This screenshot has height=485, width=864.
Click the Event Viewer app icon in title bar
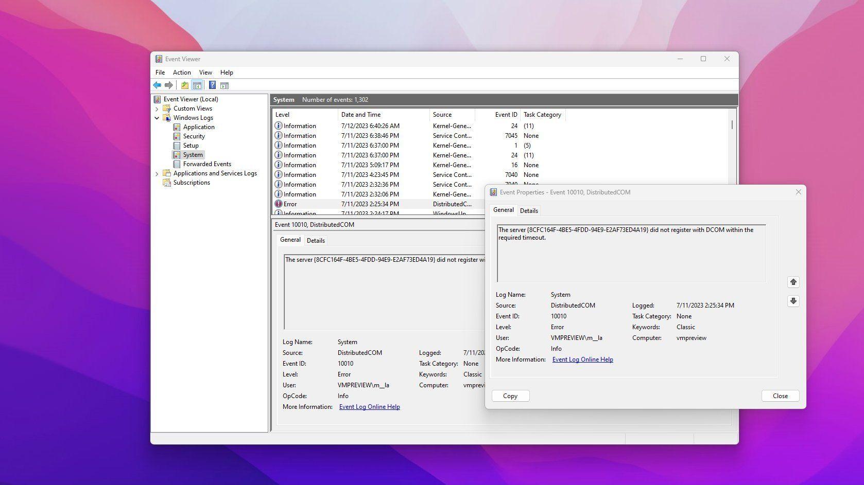click(x=160, y=59)
